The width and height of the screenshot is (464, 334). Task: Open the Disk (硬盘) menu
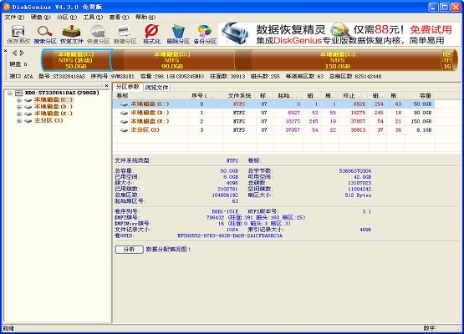tap(40, 18)
